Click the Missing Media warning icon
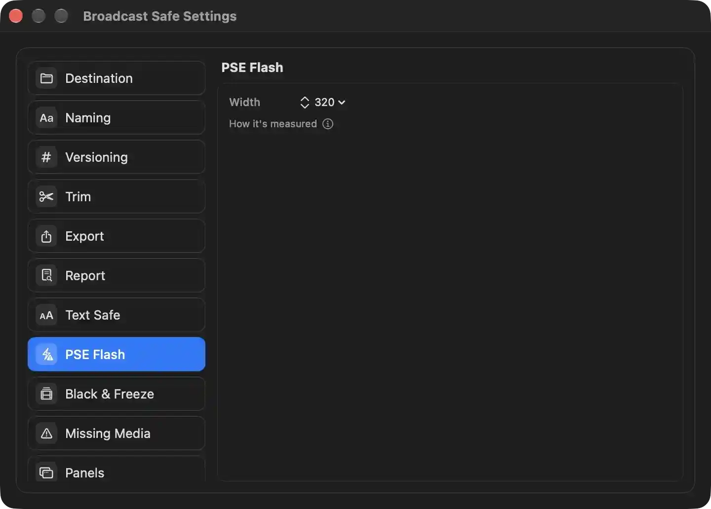This screenshot has width=711, height=509. click(x=46, y=434)
